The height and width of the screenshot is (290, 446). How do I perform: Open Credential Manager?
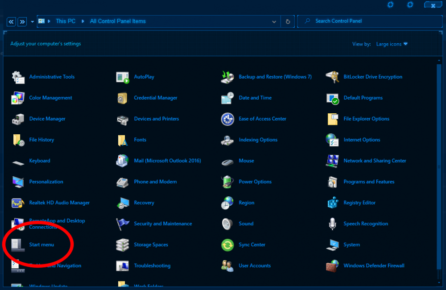[156, 98]
